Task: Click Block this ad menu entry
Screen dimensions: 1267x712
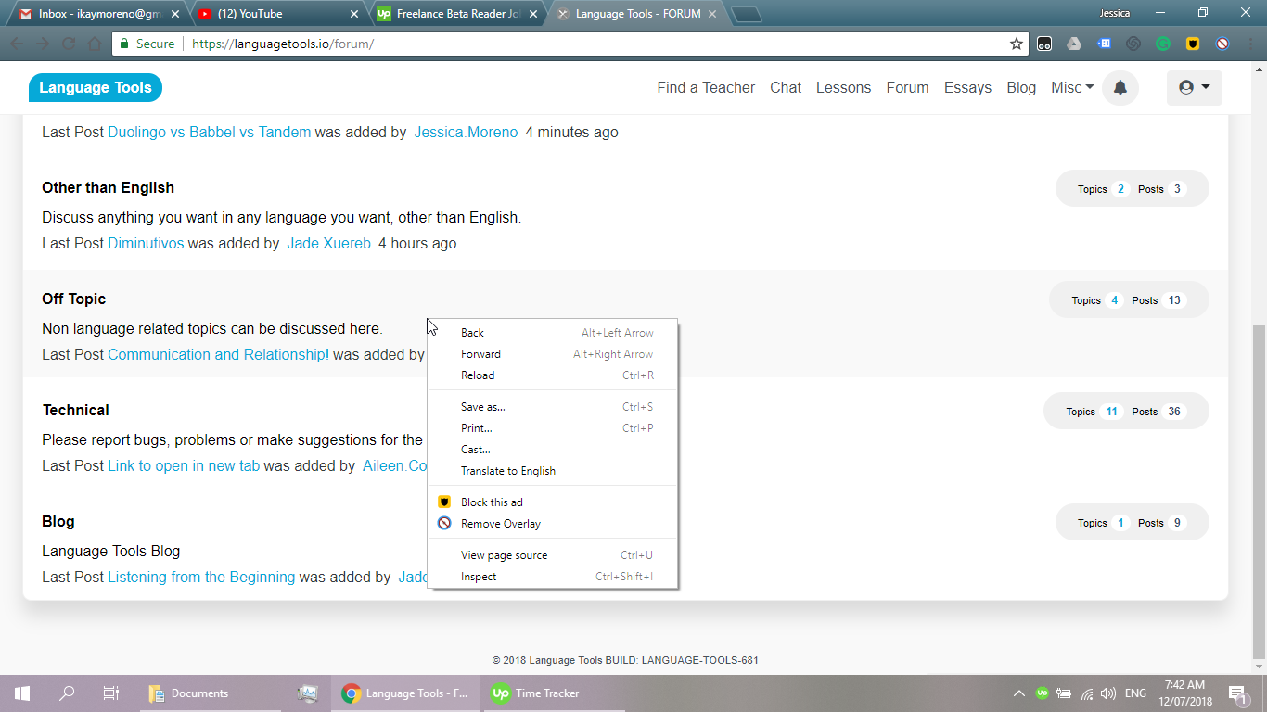Action: pos(492,502)
